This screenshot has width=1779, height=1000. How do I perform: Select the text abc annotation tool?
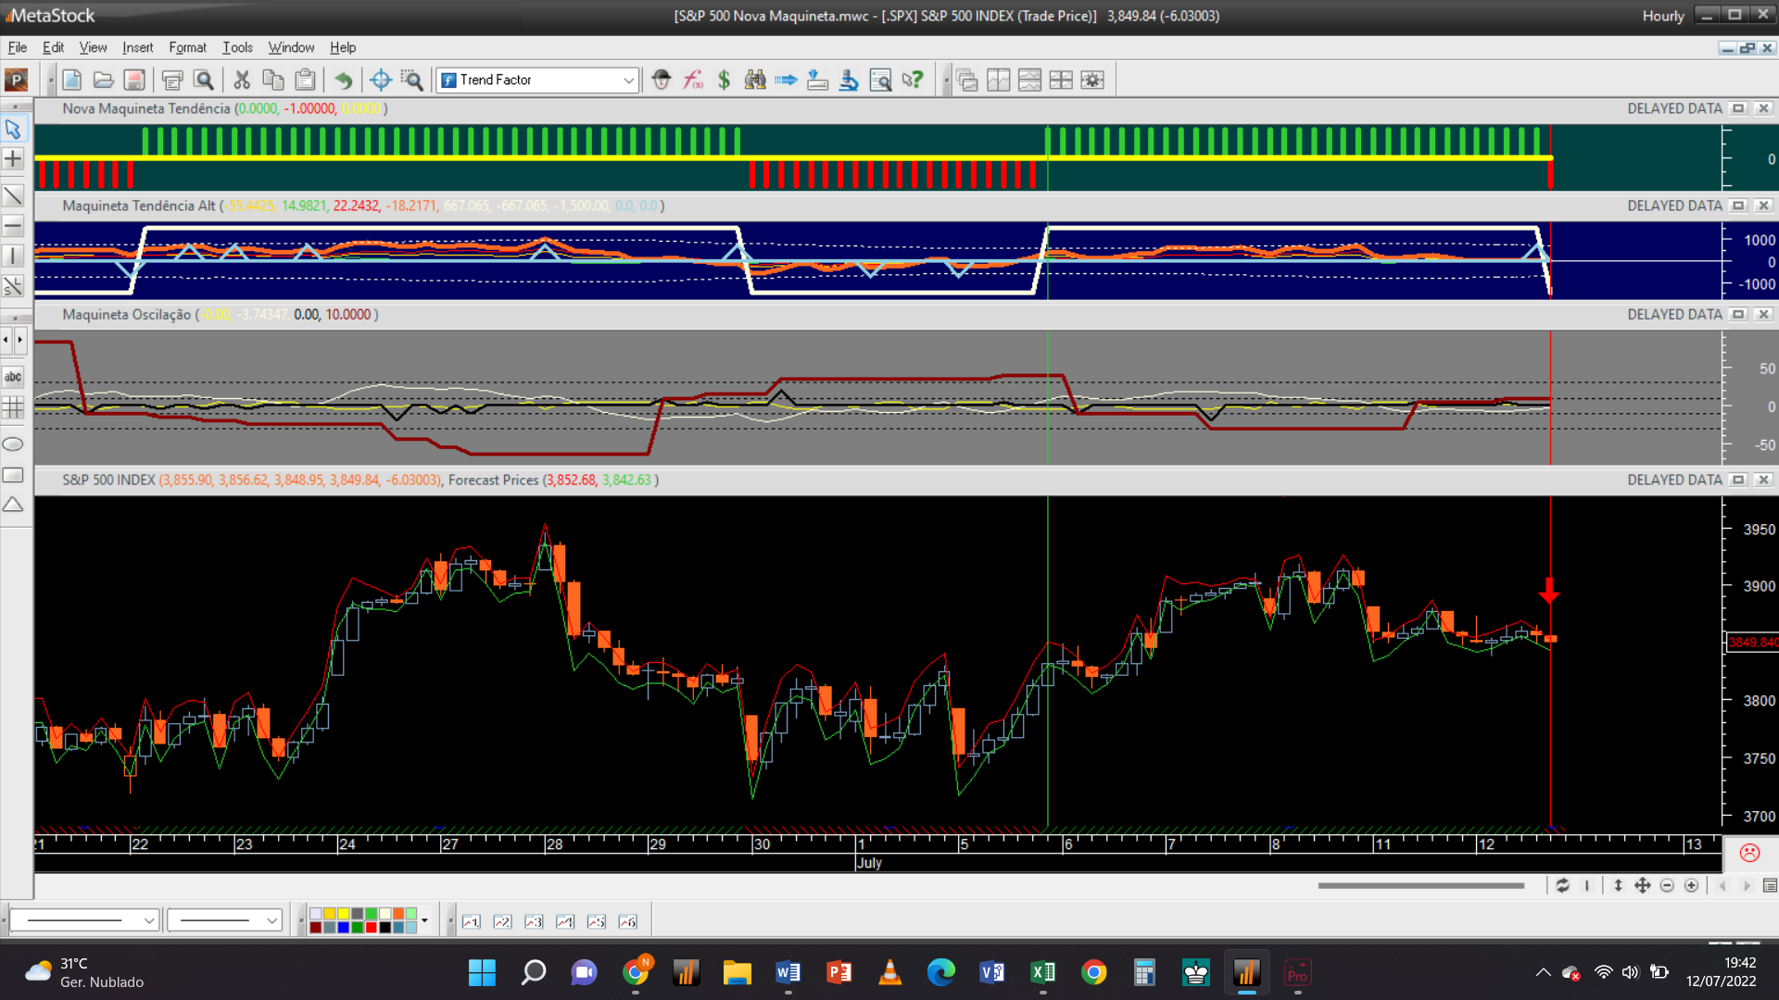click(13, 377)
